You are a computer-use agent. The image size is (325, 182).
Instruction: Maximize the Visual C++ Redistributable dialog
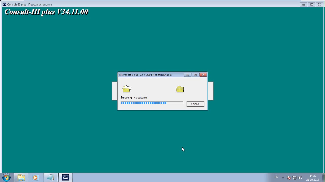195,75
